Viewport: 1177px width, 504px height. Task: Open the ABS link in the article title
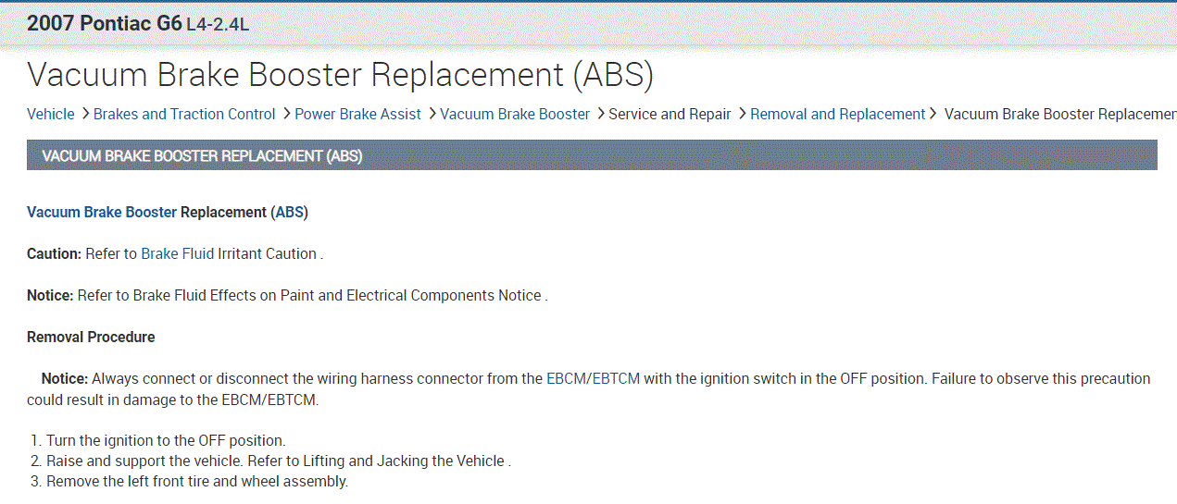[290, 213]
